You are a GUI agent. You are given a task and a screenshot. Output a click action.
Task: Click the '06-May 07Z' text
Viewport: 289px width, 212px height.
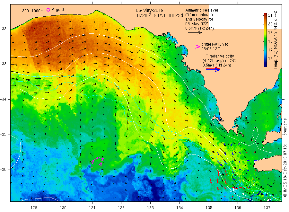[197, 24]
